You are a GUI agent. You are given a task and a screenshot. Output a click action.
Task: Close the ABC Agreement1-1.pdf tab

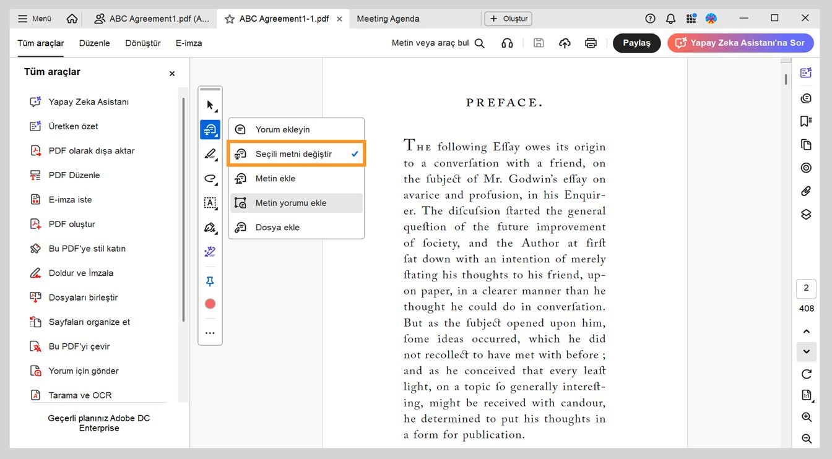(339, 19)
